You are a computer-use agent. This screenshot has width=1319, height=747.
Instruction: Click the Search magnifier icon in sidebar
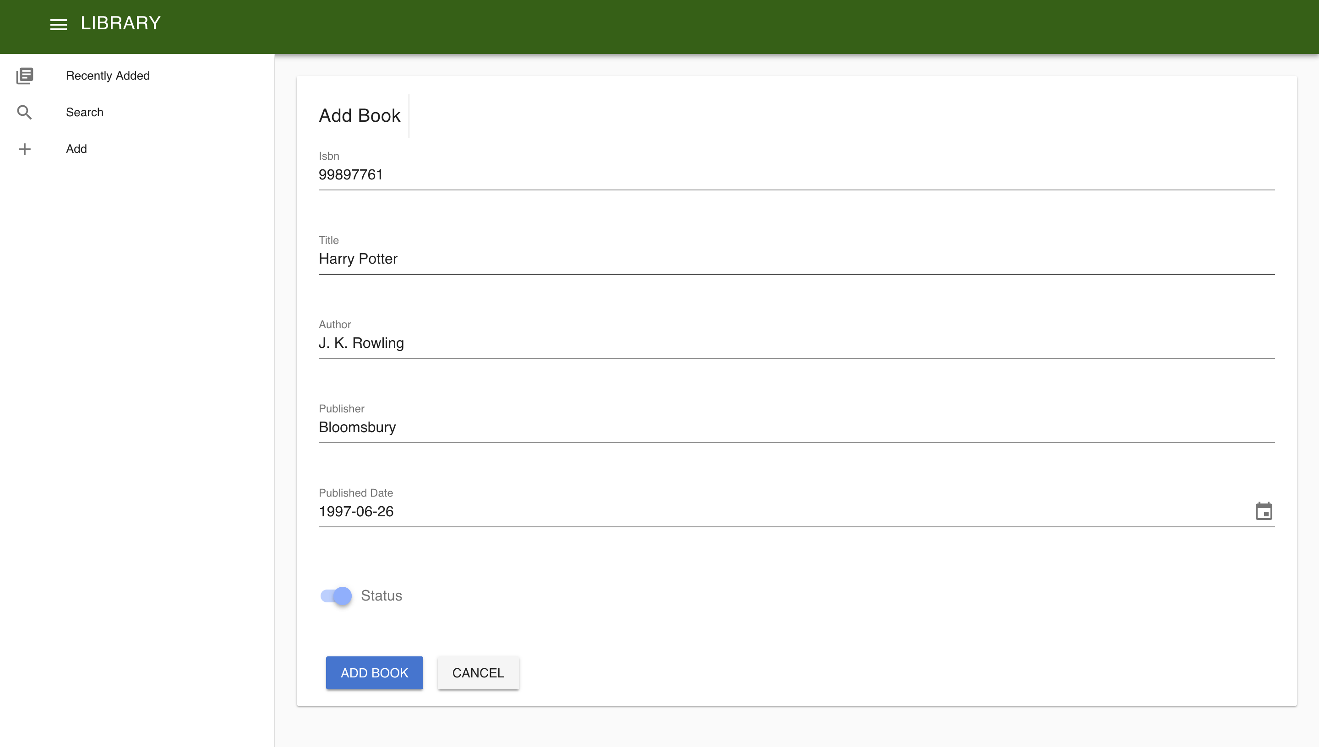pos(24,112)
